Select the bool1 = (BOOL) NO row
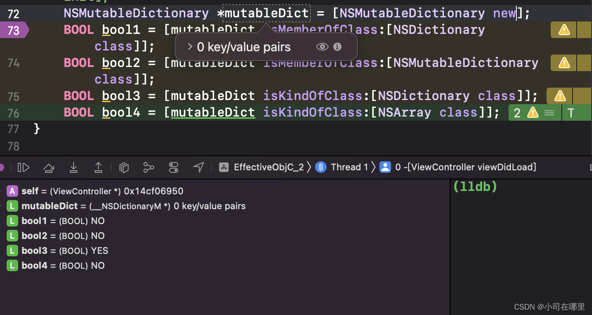This screenshot has width=592, height=315. (224, 221)
